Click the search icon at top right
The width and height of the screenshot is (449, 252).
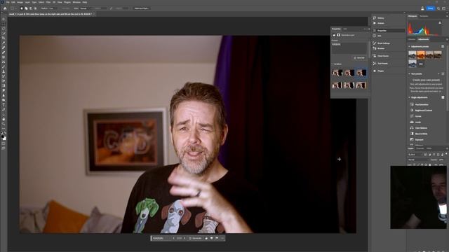pyautogui.click(x=438, y=8)
